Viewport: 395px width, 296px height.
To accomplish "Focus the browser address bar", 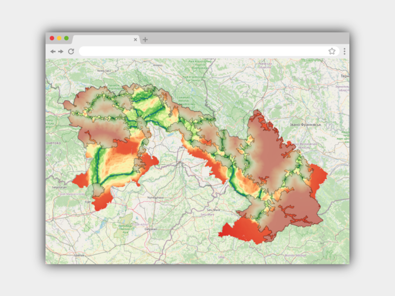I will pyautogui.click(x=209, y=51).
